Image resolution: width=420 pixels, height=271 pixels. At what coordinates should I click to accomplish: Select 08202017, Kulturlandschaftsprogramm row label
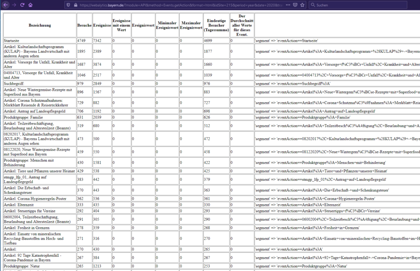[x=37, y=139]
